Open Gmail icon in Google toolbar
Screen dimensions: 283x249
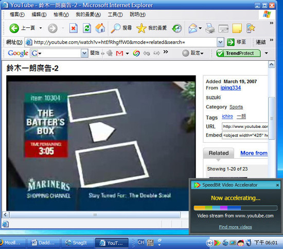[x=119, y=53]
